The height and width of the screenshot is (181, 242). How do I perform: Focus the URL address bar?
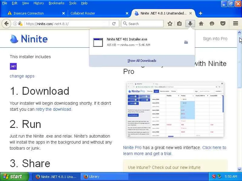[x=66, y=24]
